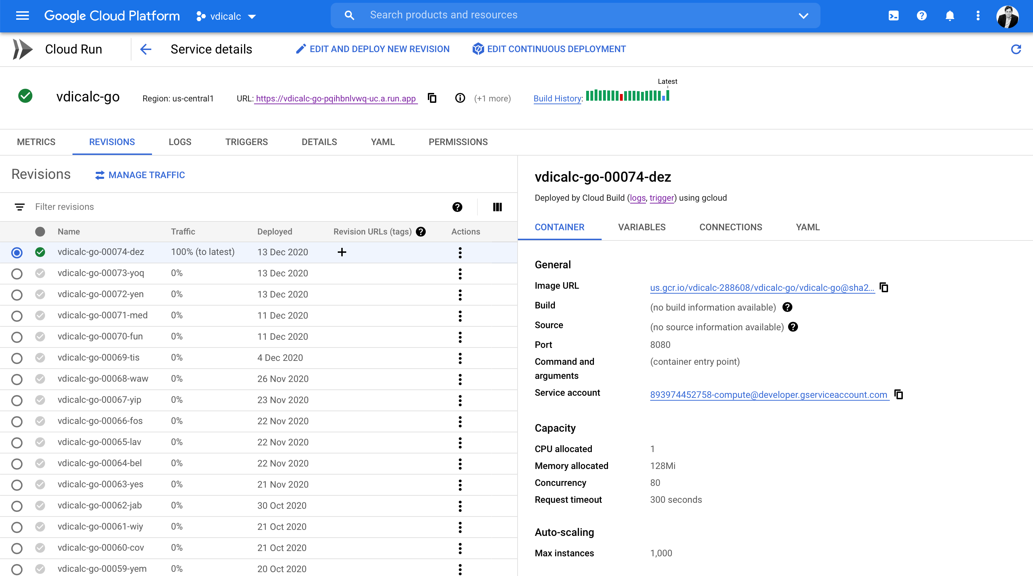Open actions dropdown for vdicalc-go-00063-yes
Screen dimensions: 1033x576
tap(460, 485)
